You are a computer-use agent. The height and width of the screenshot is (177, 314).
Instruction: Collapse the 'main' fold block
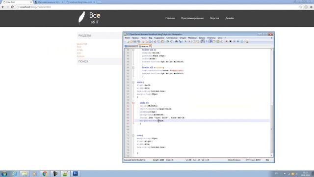[x=133, y=136]
